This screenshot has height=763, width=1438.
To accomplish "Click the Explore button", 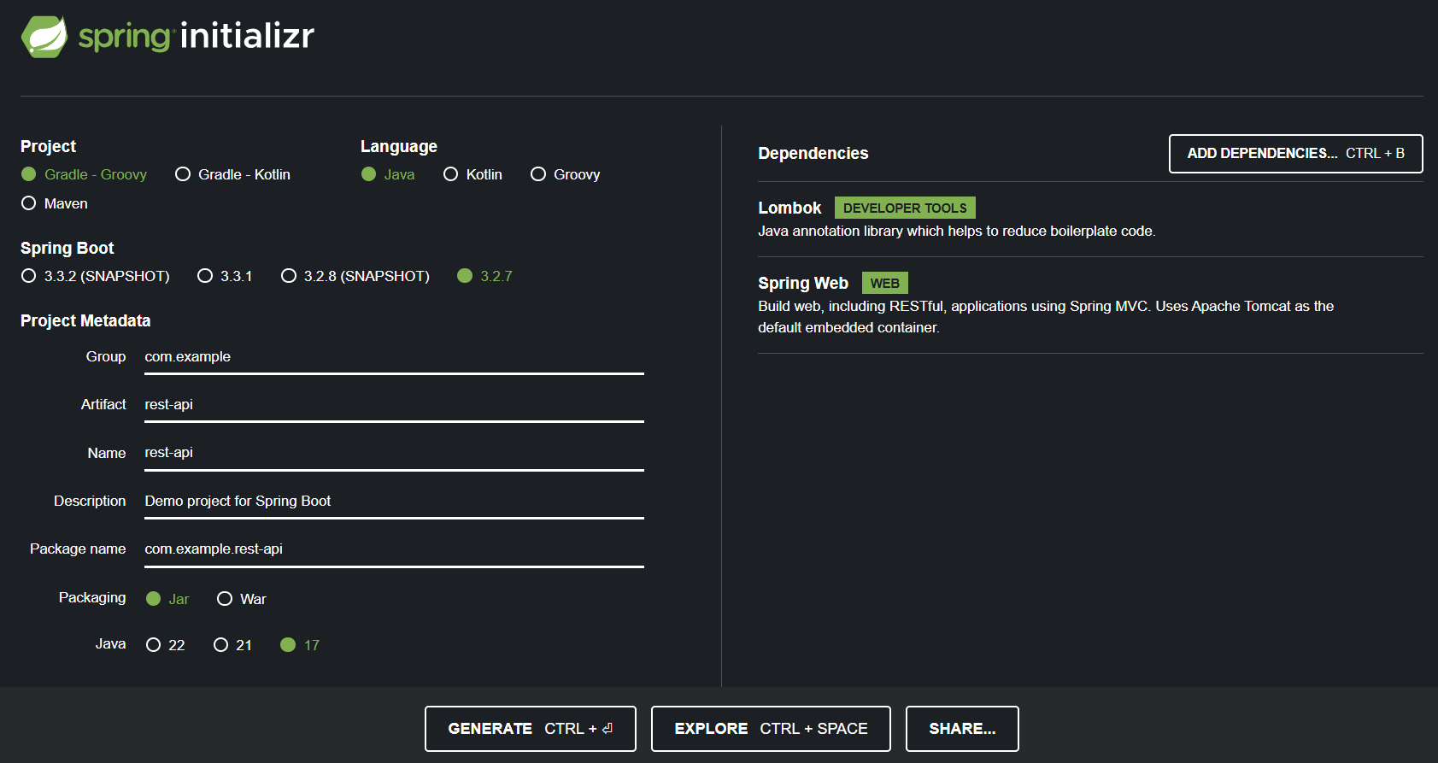I will coord(771,729).
